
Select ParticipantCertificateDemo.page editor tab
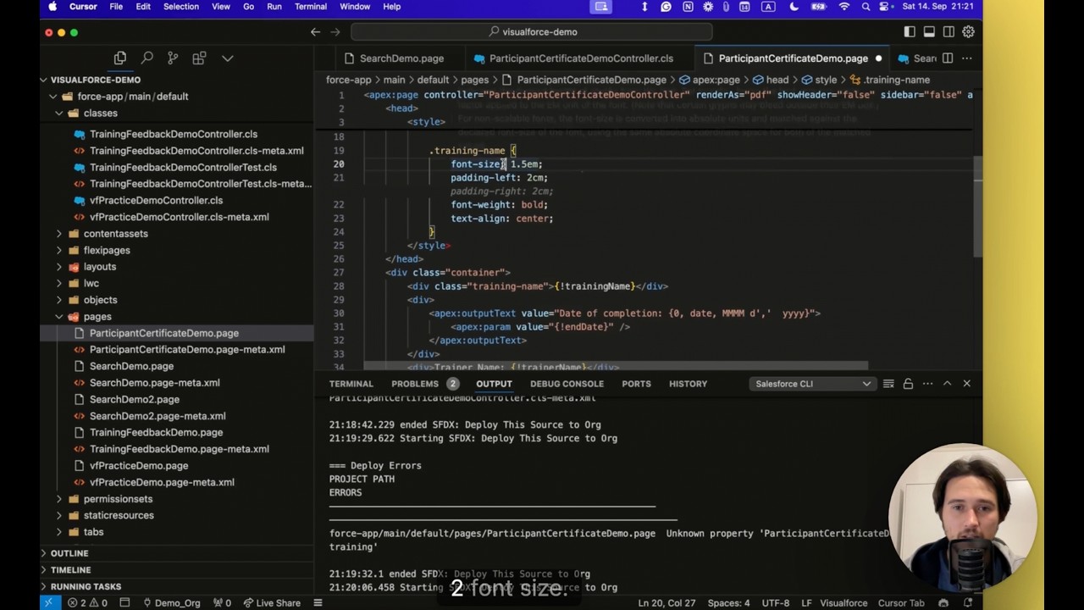coord(793,58)
